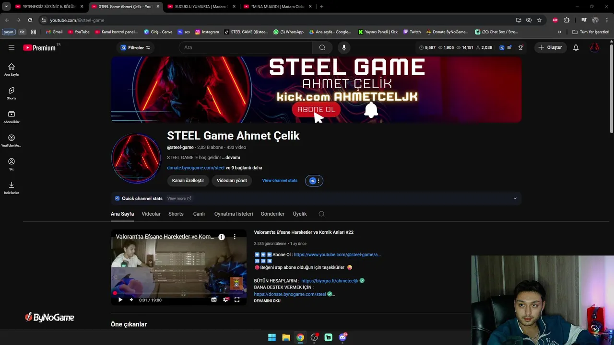Open the video player settings gear

pyautogui.click(x=225, y=300)
